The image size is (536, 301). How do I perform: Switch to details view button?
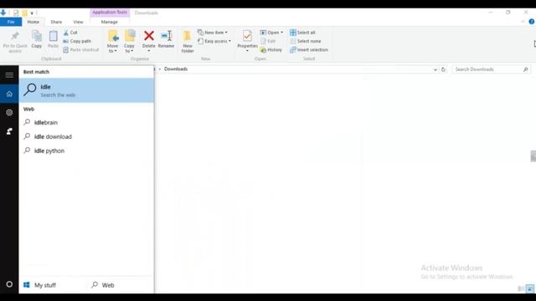tap(521, 288)
